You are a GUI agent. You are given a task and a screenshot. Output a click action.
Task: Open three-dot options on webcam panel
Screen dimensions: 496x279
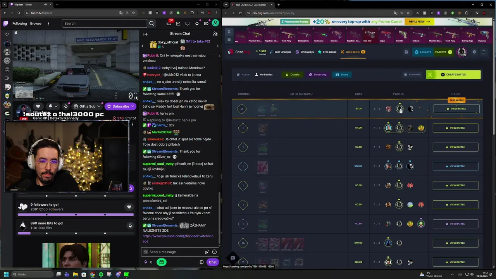[133, 125]
